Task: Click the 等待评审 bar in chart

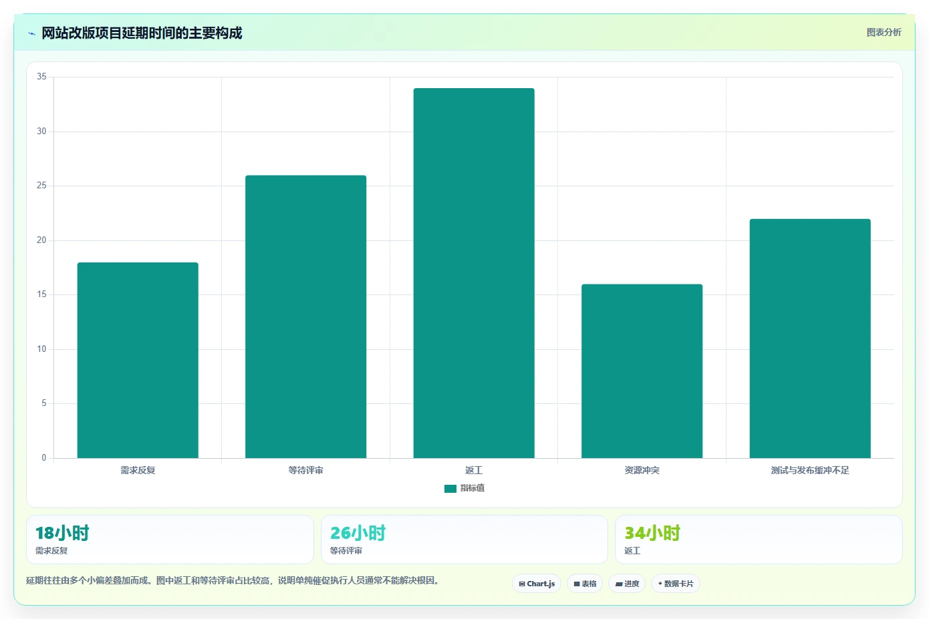Action: [x=305, y=317]
